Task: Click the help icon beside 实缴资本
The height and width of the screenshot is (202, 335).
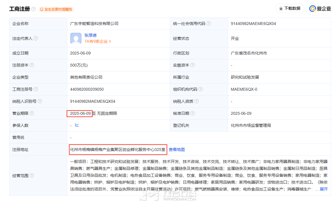Action: point(192,65)
